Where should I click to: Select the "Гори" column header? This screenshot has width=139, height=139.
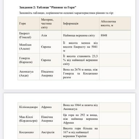point(29,24)
